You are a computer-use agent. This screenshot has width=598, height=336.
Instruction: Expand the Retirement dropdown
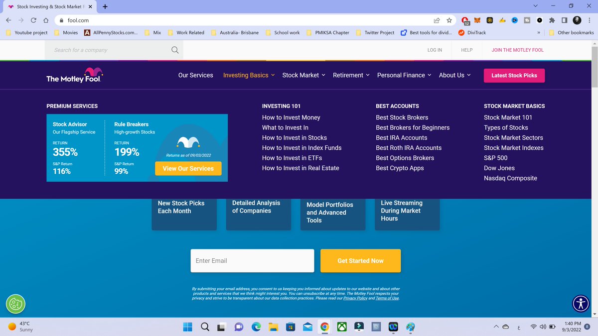(351, 75)
